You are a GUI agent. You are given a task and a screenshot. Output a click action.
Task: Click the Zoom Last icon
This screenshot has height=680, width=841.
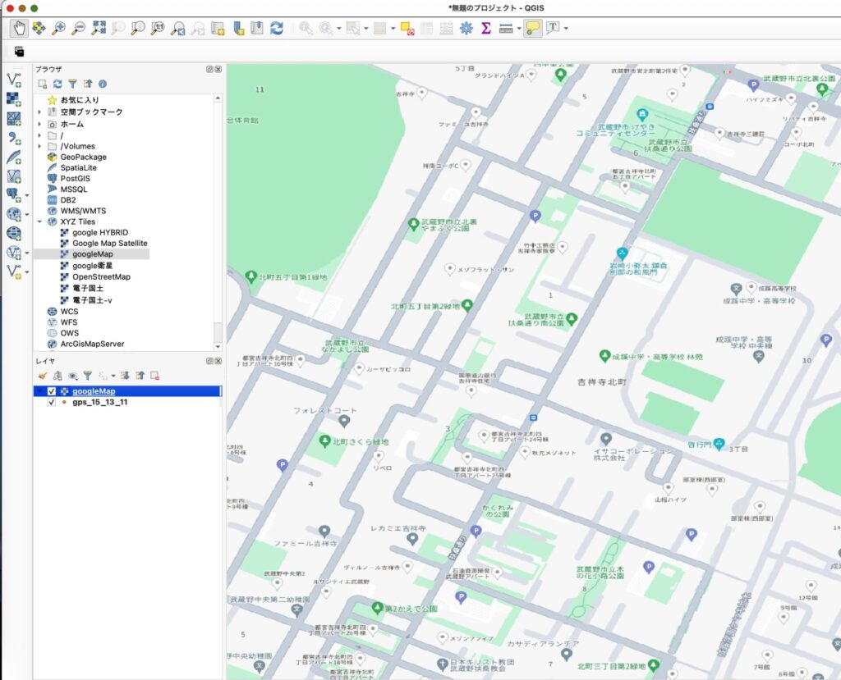click(x=177, y=28)
